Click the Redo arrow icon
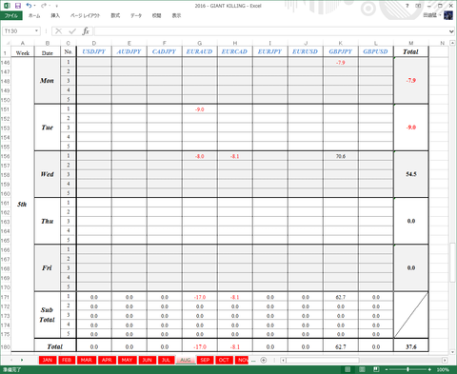Screen dimensions: 457x374 (44, 6)
